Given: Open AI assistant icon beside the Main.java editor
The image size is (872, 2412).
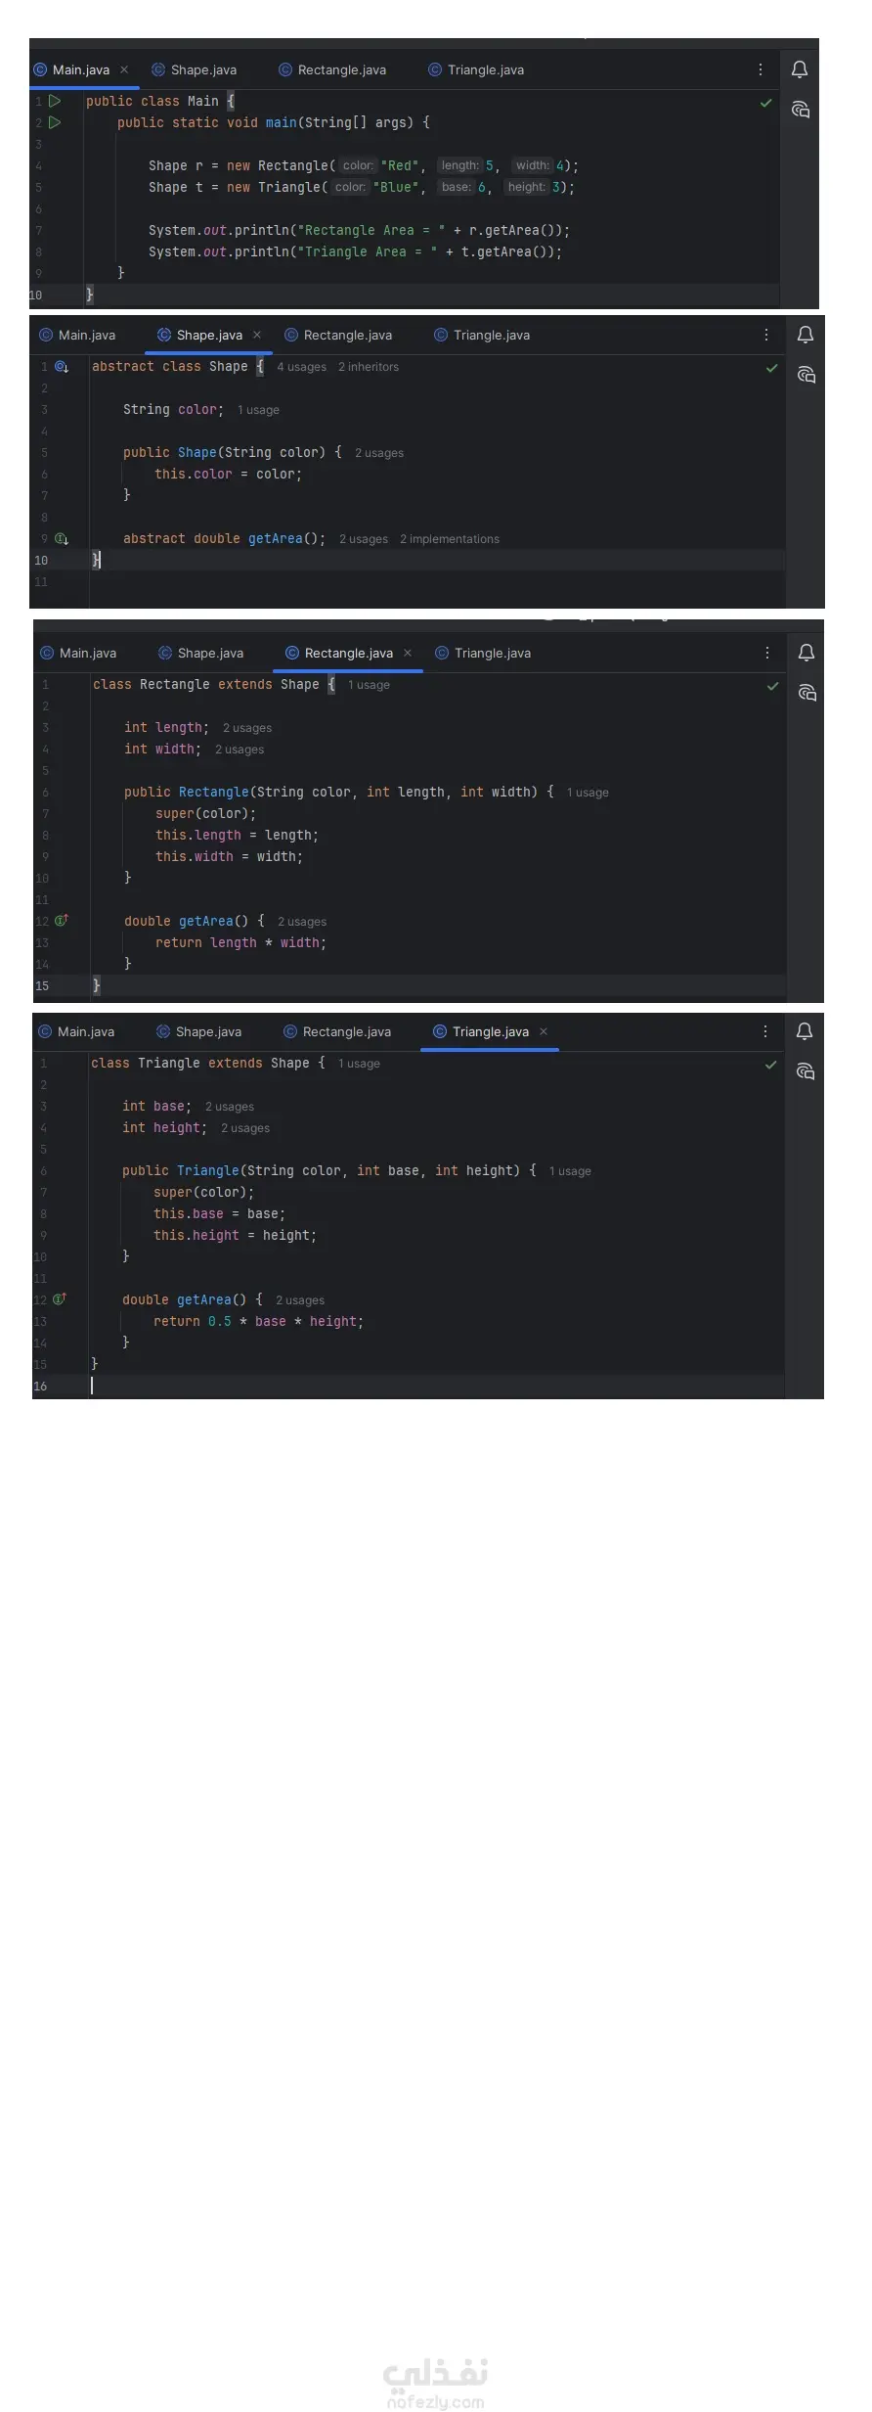Looking at the screenshot, I should tap(801, 109).
